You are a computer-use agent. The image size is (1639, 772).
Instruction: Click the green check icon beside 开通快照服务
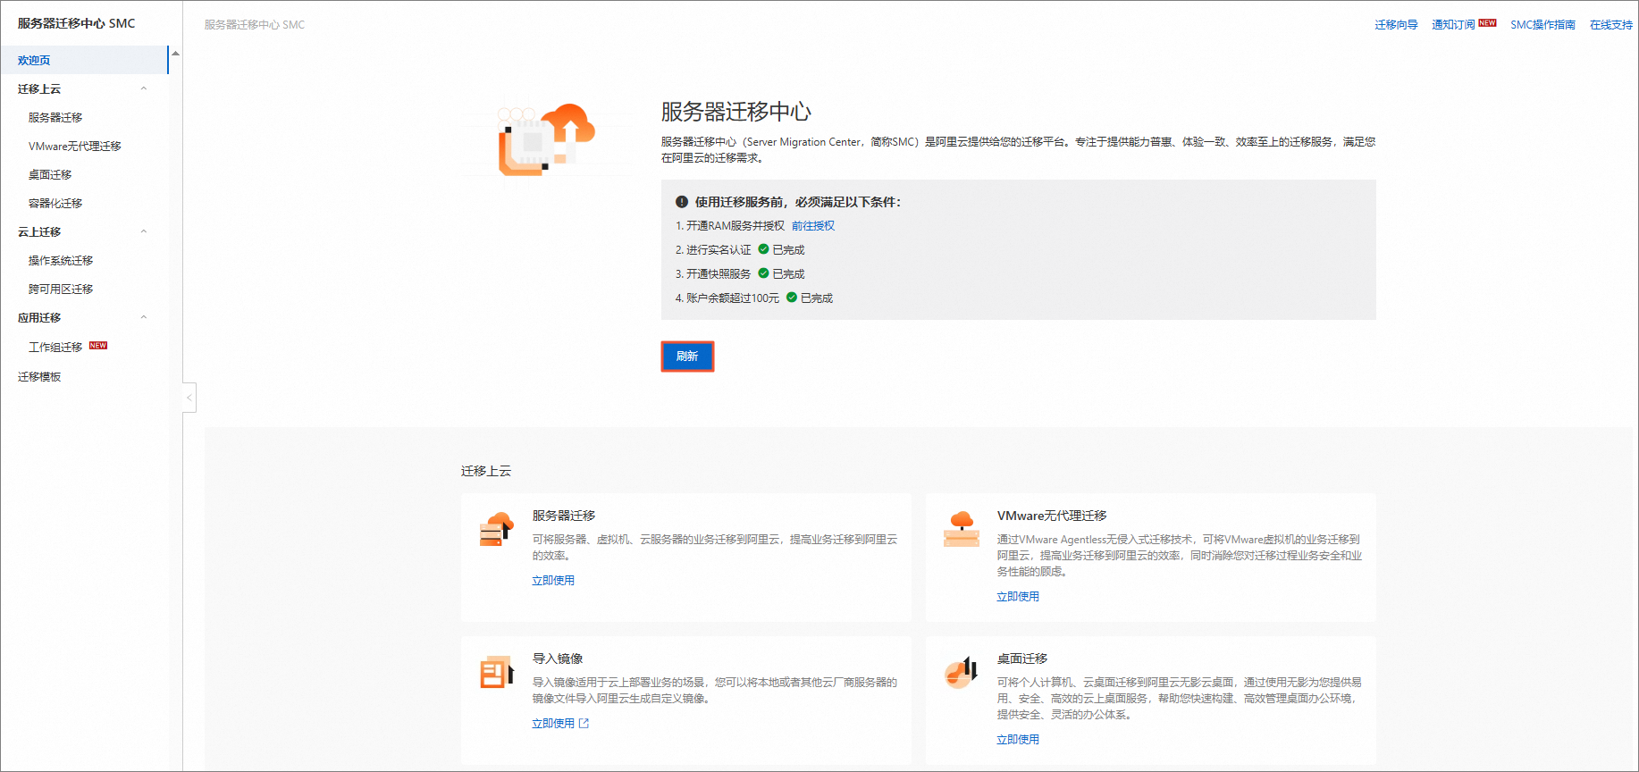pyautogui.click(x=763, y=273)
